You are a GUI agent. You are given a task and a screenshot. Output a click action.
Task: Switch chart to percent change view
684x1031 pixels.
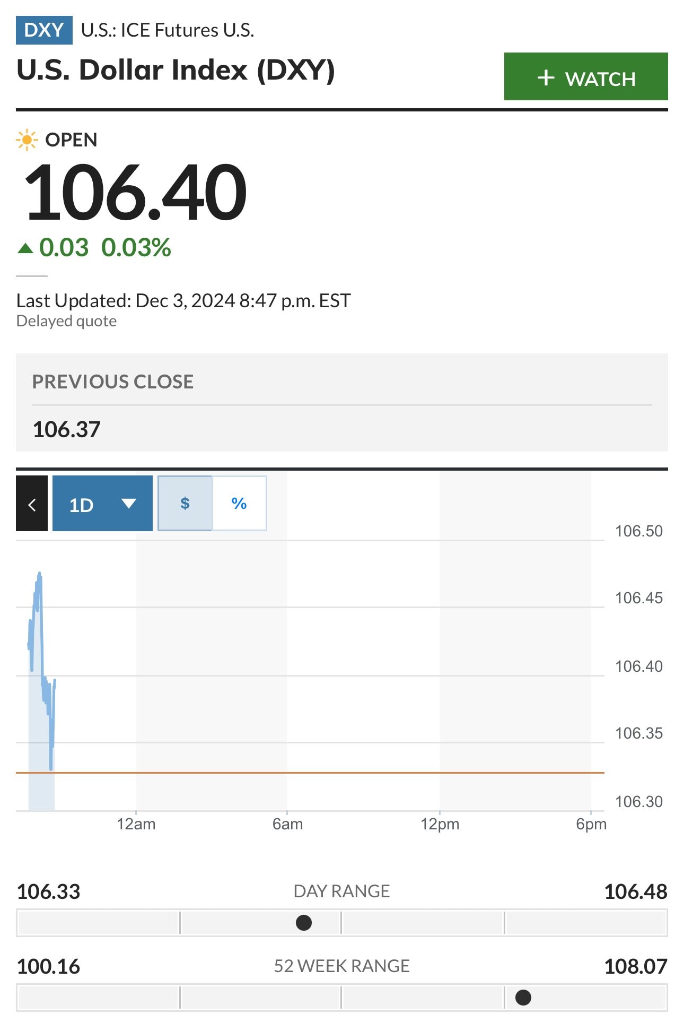(239, 503)
